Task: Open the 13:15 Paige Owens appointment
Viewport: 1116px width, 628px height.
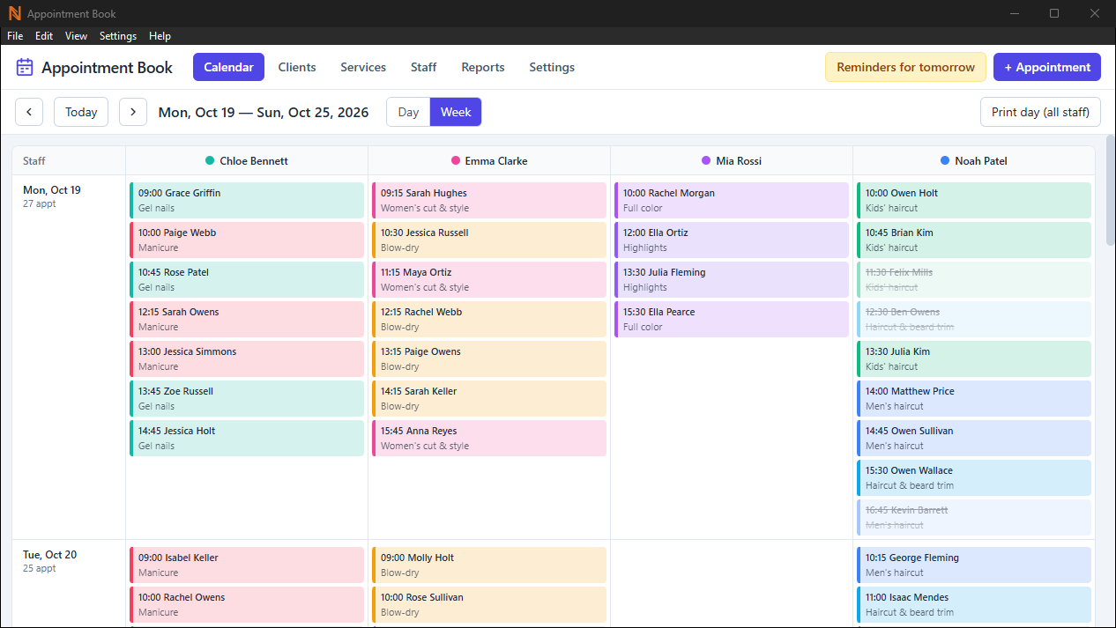Action: [489, 358]
